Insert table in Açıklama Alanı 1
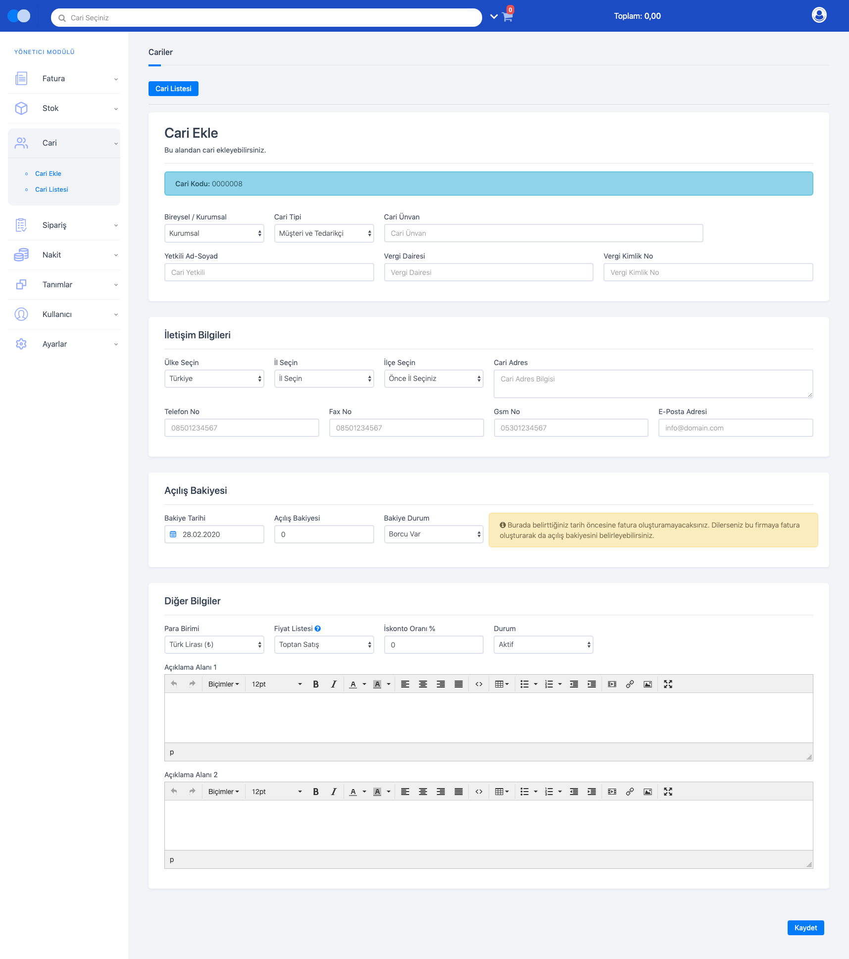 [x=501, y=684]
